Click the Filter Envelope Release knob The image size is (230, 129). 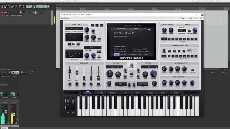(184, 68)
